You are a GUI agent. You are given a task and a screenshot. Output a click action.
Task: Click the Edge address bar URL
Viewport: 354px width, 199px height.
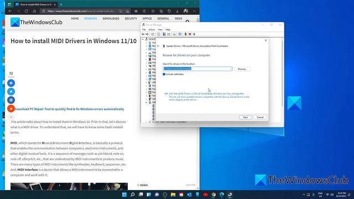coord(82,11)
